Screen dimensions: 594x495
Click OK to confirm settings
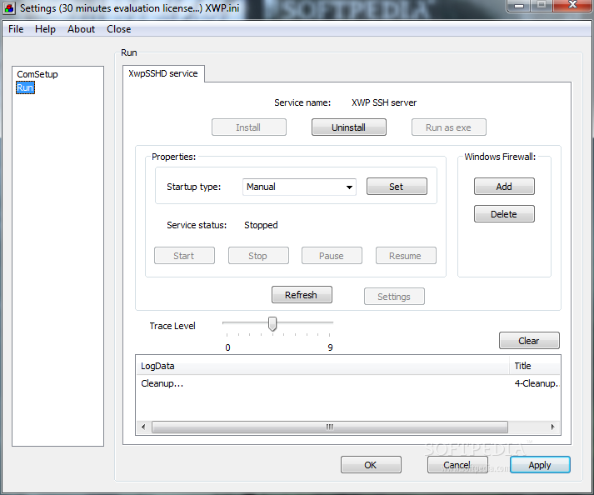tap(371, 465)
